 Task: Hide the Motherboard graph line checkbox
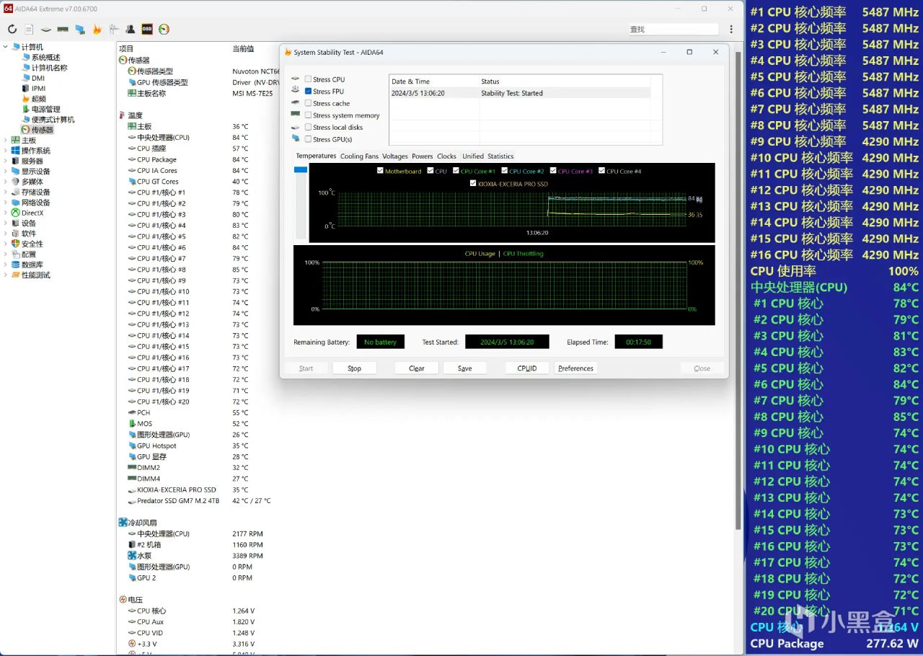pyautogui.click(x=381, y=171)
